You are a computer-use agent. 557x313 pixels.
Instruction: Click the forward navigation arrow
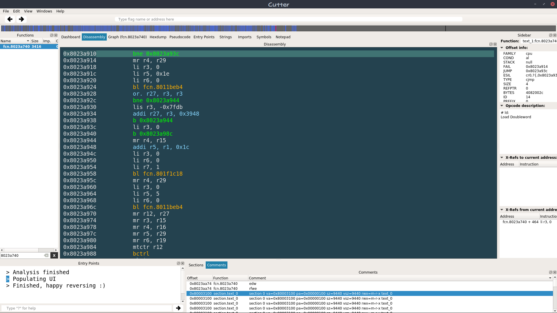pyautogui.click(x=21, y=19)
